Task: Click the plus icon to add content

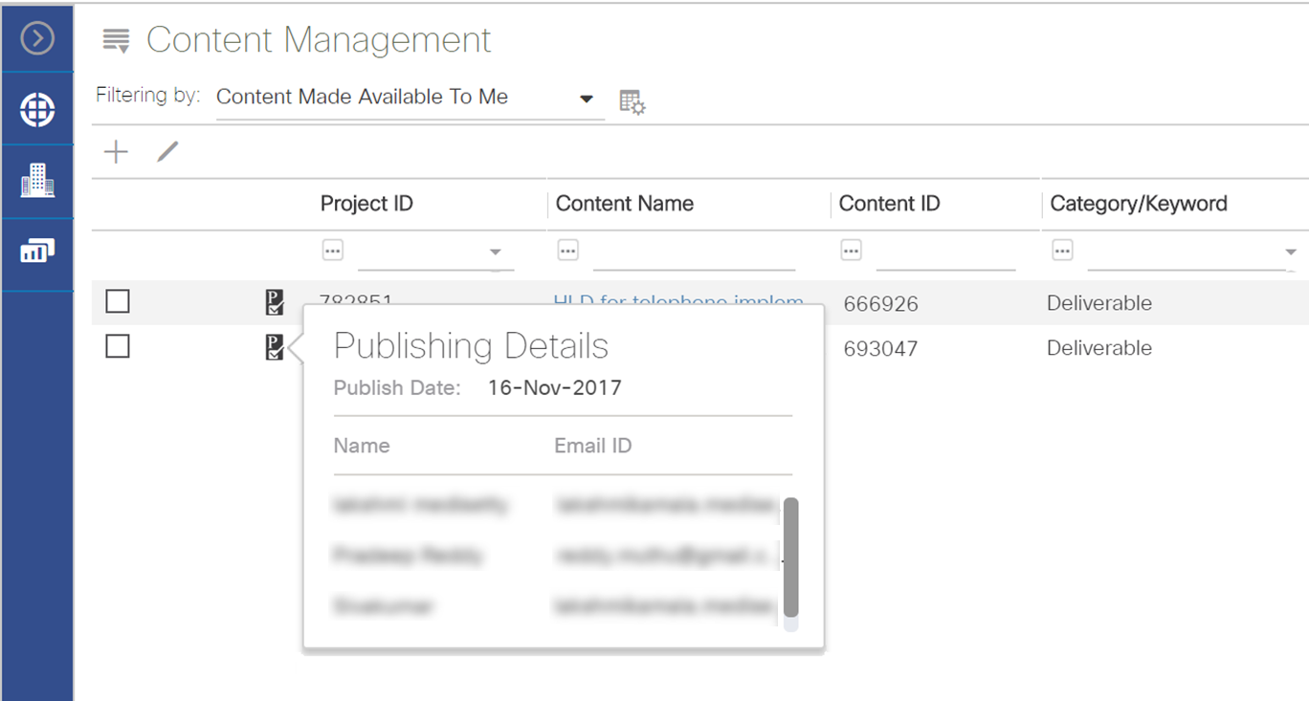Action: pos(116,151)
